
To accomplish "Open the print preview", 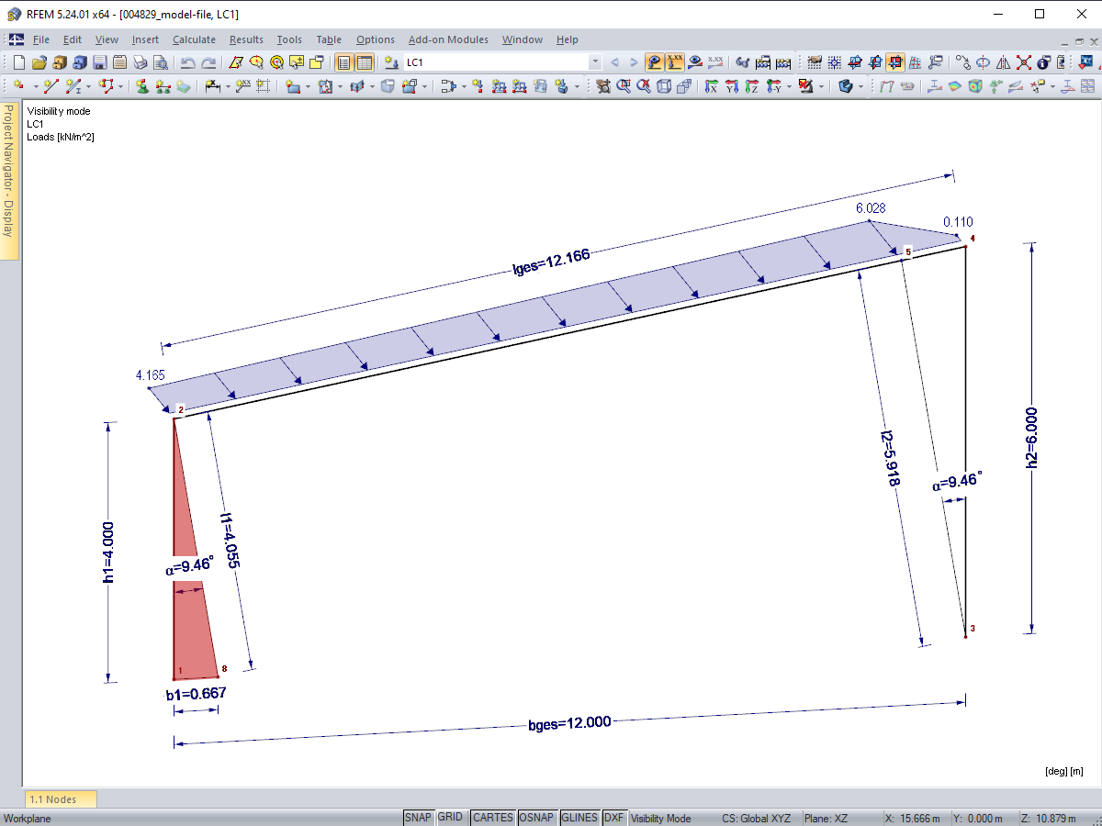I will pyautogui.click(x=160, y=62).
